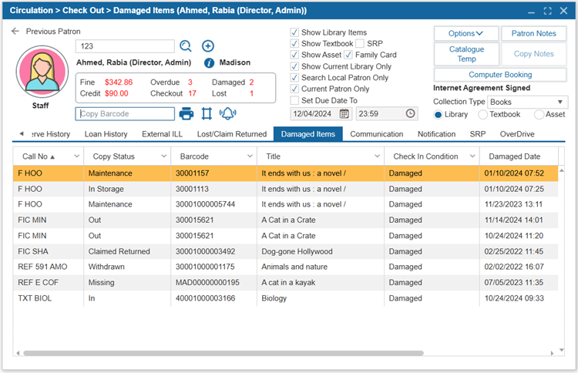
Task: Uncheck Show Library Items checkbox
Action: click(294, 32)
